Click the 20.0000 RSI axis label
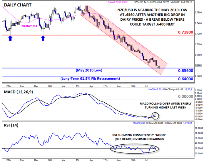204x162 pixels. 199,154
